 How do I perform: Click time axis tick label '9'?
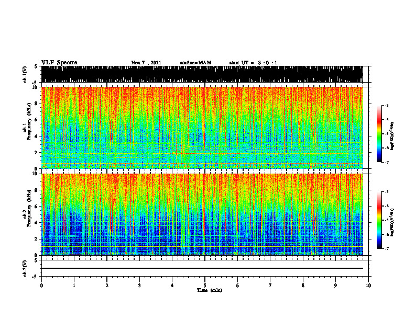335,285
